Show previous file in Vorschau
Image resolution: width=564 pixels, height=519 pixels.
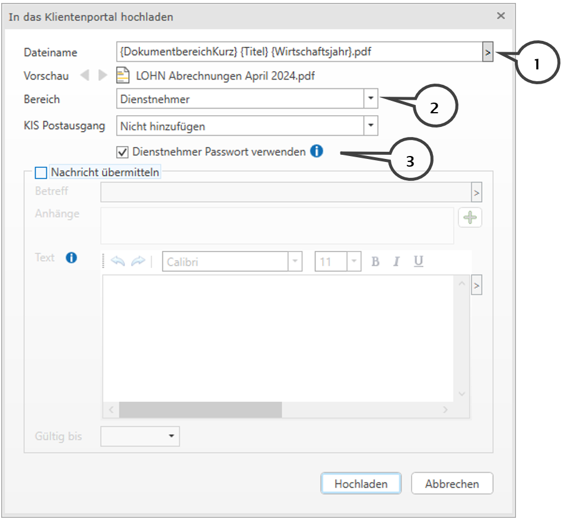click(85, 76)
